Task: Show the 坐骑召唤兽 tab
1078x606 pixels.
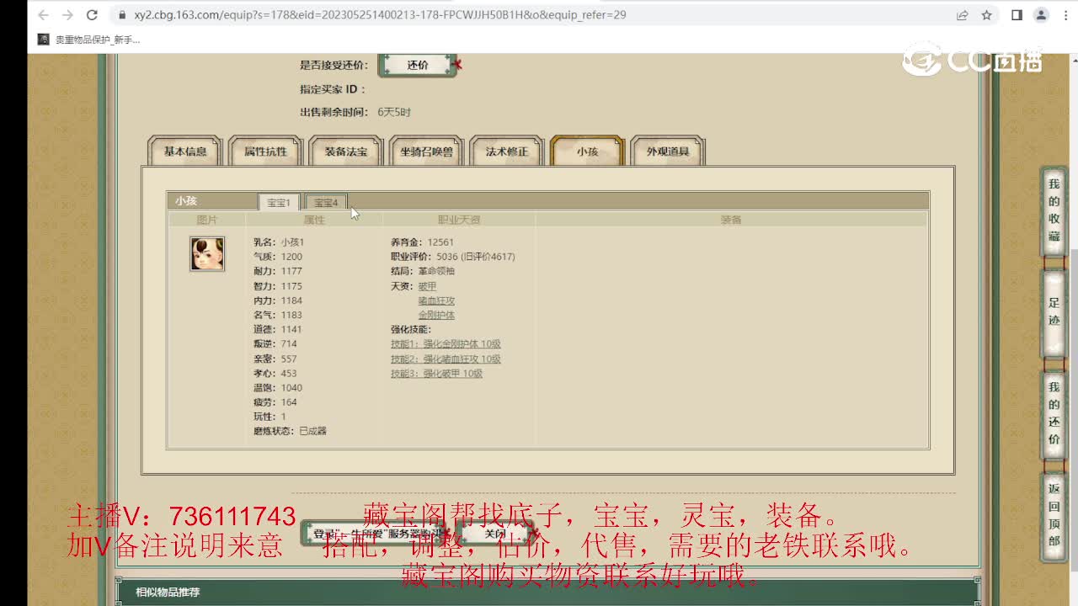Action: click(426, 151)
